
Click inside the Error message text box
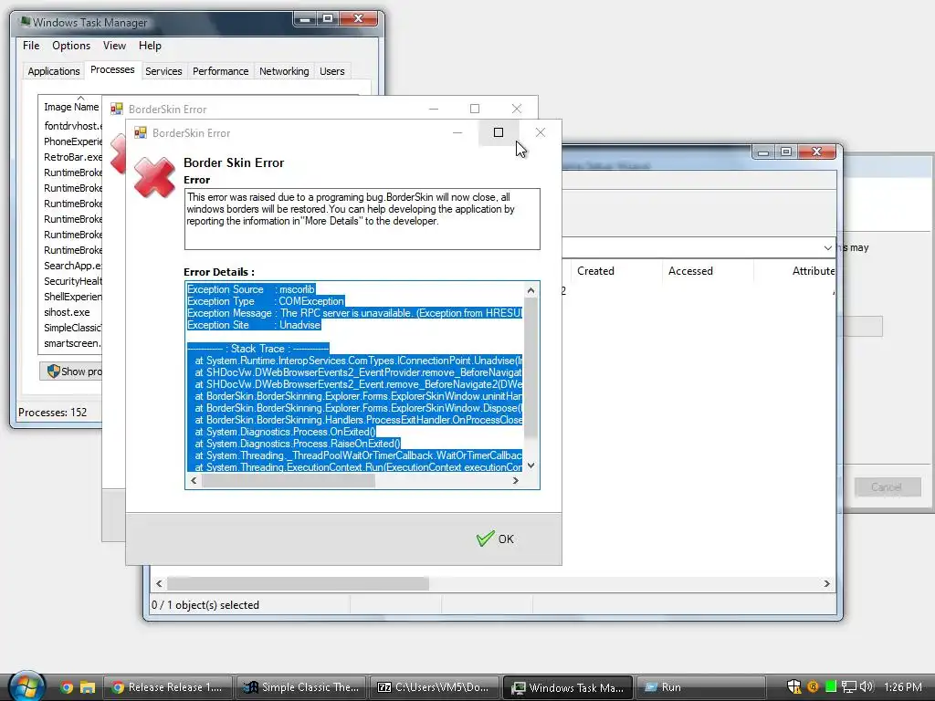(x=362, y=219)
